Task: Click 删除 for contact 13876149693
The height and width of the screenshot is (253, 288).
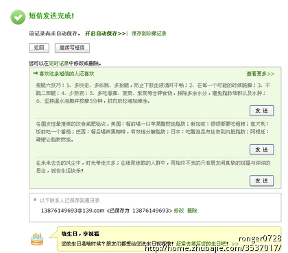Action: [x=192, y=211]
